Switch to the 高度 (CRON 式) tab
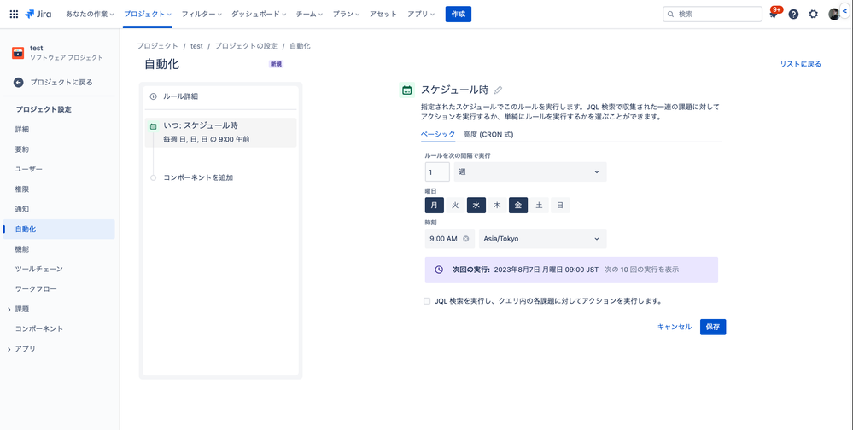This screenshot has height=430, width=853. pyautogui.click(x=488, y=134)
